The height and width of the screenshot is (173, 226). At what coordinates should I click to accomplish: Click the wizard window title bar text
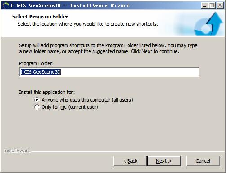(x=70, y=5)
